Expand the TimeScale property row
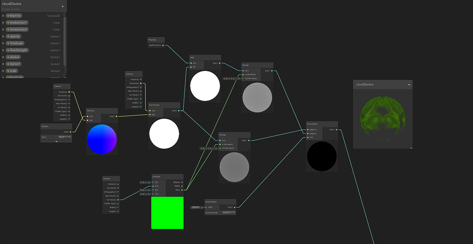 (3, 43)
